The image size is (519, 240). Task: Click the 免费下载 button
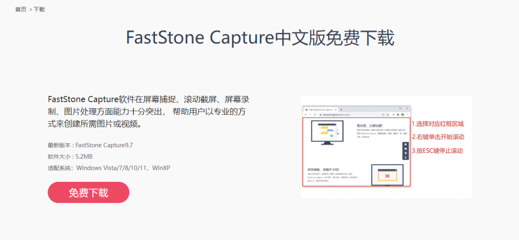coord(88,193)
